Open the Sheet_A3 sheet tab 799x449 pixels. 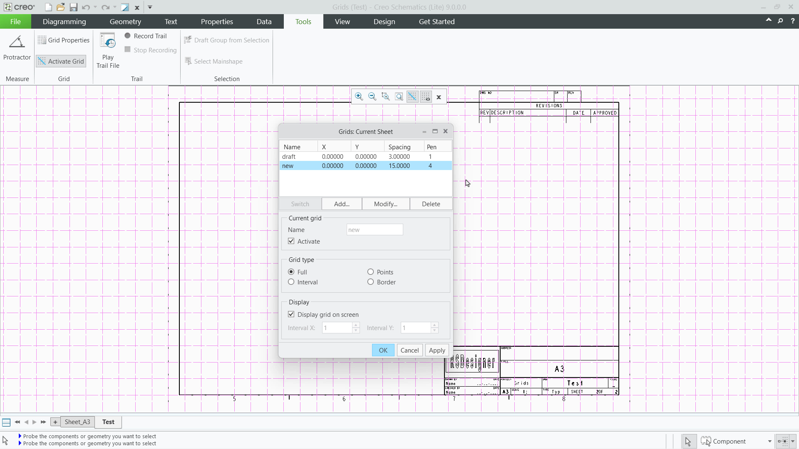pyautogui.click(x=77, y=422)
